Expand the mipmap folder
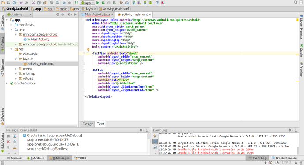Image resolution: width=304 pixels, height=165 pixels. pyautogui.click(x=16, y=73)
